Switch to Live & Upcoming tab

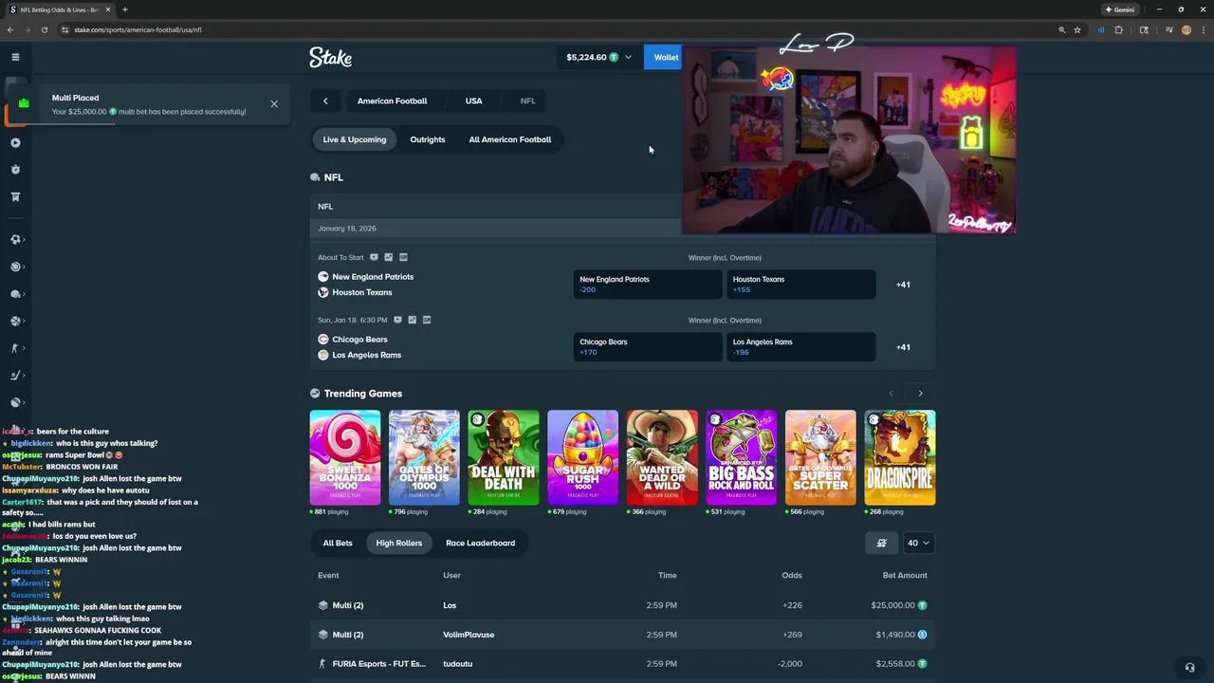(x=355, y=139)
